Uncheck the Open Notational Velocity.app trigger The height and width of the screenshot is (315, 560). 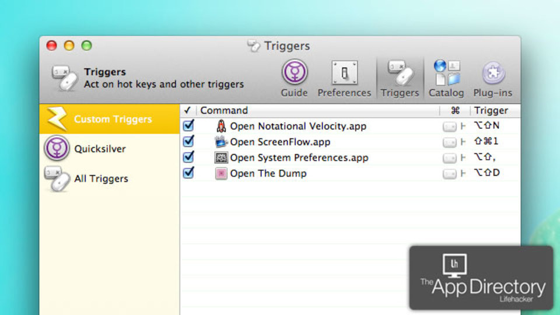point(188,125)
